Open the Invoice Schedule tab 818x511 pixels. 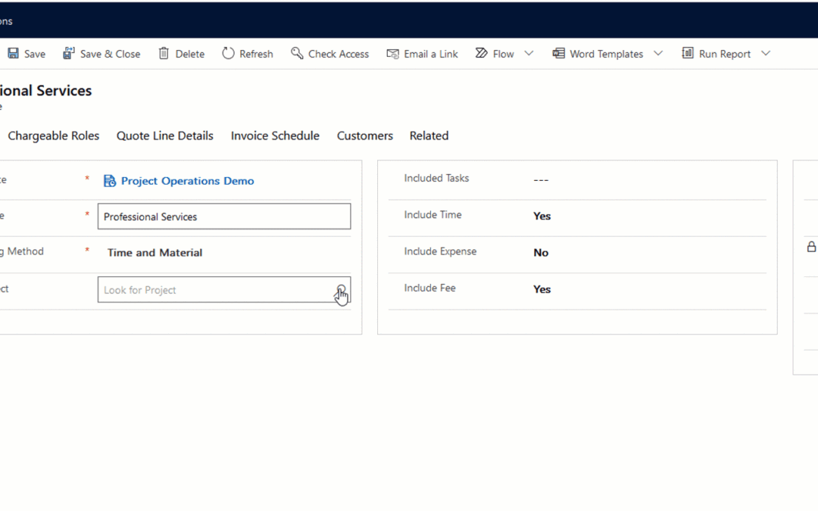pos(275,136)
